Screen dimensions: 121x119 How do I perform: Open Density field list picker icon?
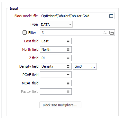pyautogui.click(x=68, y=66)
